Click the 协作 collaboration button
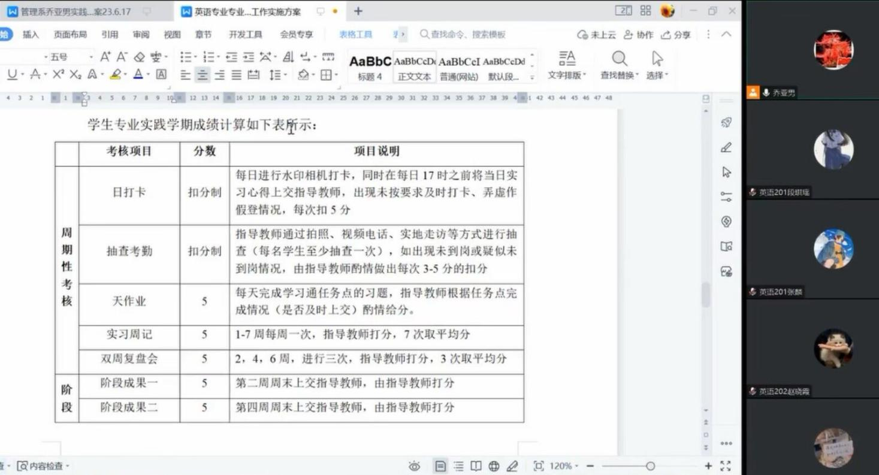The height and width of the screenshot is (475, 879). tap(639, 35)
